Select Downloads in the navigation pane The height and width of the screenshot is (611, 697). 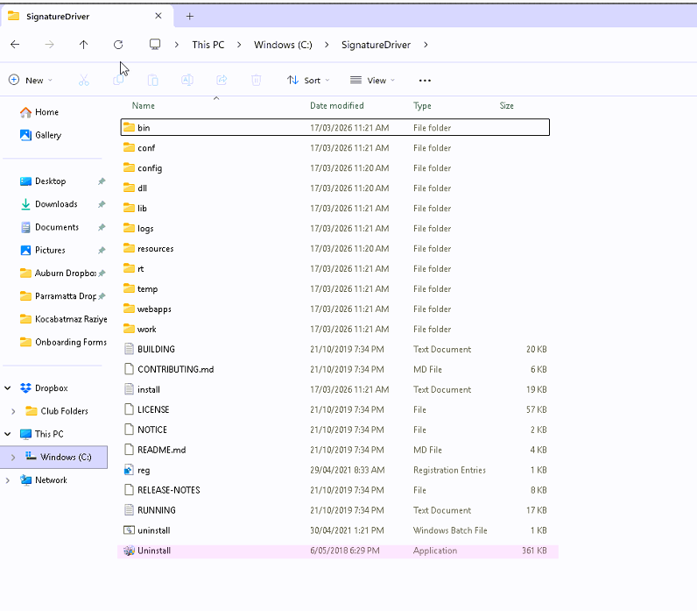click(x=56, y=204)
